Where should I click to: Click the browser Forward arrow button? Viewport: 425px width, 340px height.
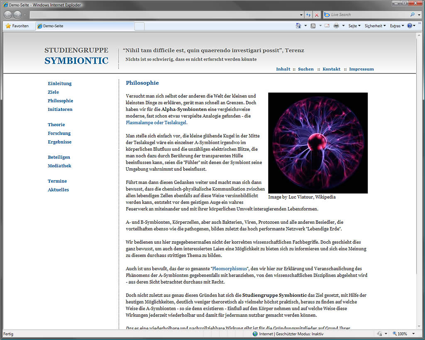(17, 15)
